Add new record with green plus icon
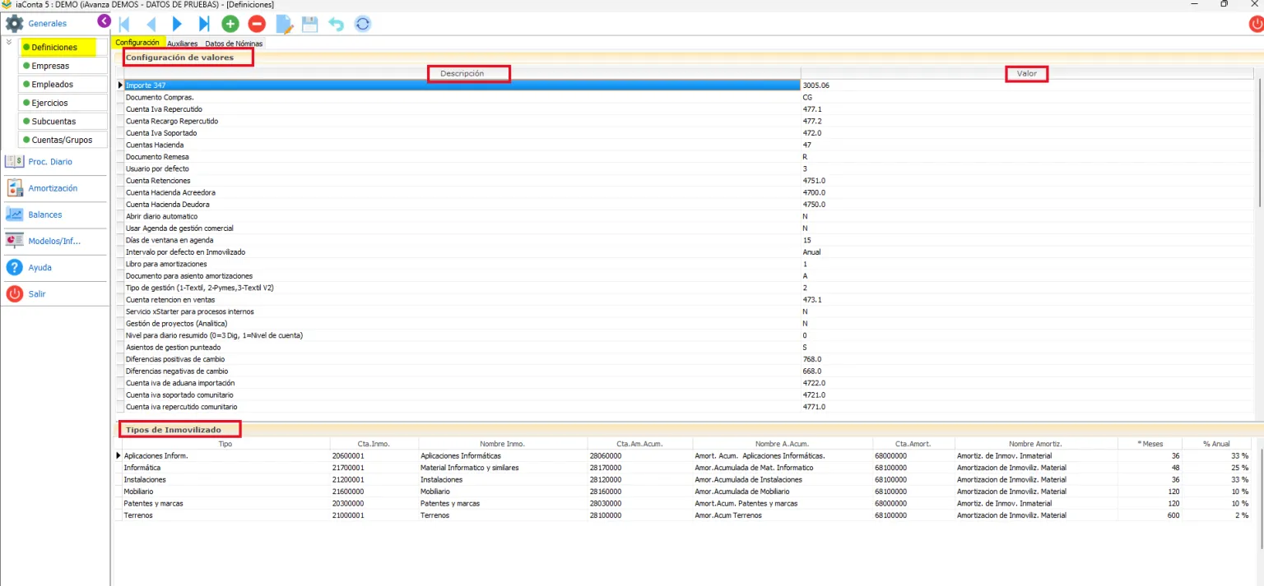This screenshot has width=1264, height=586. coord(230,24)
